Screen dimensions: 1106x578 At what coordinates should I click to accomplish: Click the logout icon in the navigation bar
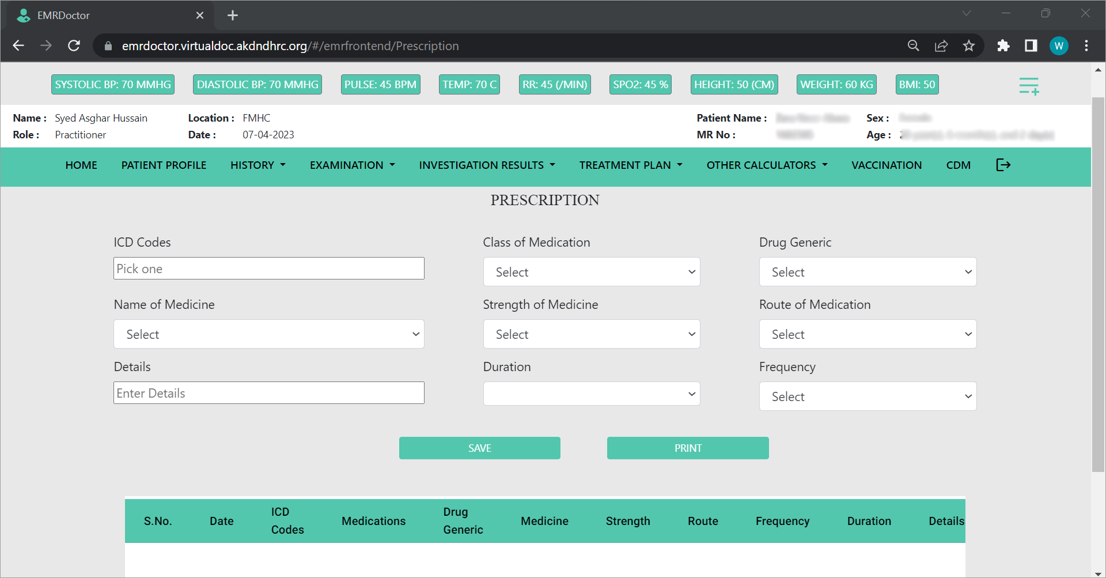click(1003, 165)
